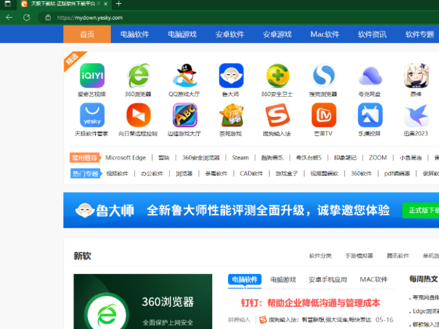Screen dimensions: 439x329
Task: Click the 腾讯软件 link
Action: point(397,255)
